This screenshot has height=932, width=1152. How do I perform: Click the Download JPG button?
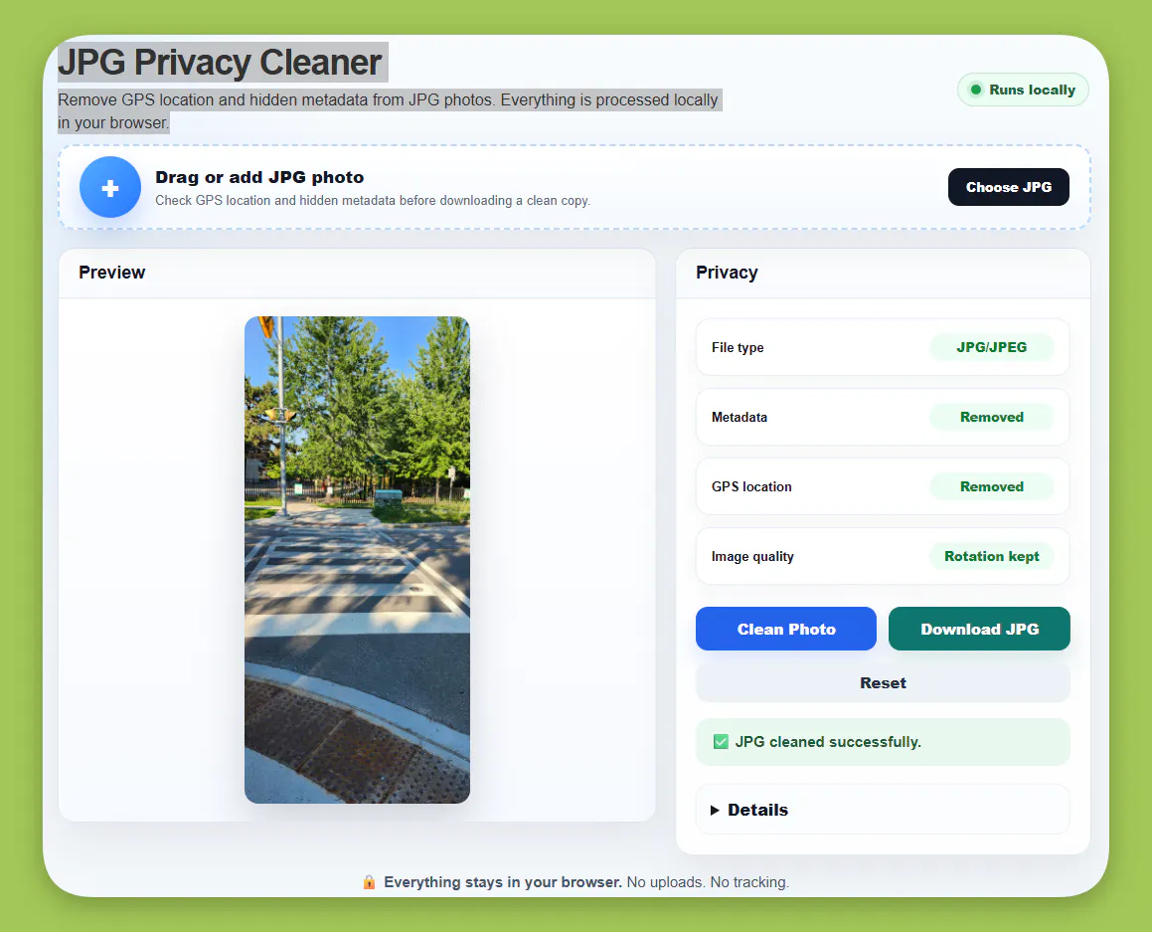coord(979,629)
